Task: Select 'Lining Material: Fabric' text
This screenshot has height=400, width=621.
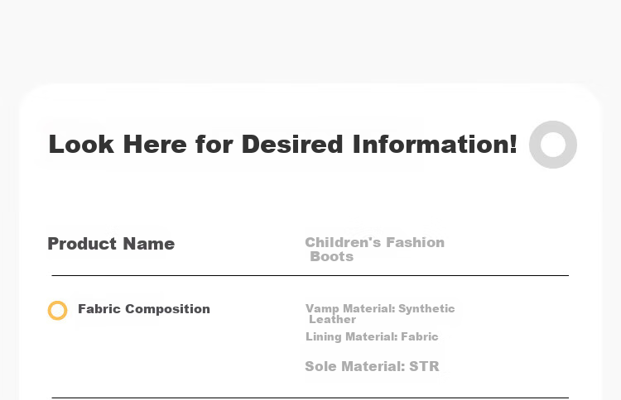Action: click(x=372, y=336)
